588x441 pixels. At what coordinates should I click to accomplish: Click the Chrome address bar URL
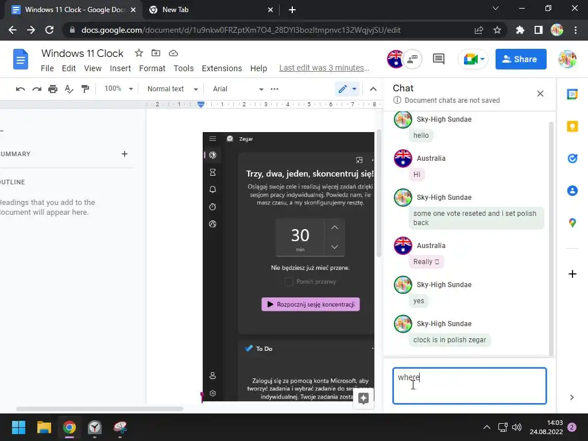241,30
